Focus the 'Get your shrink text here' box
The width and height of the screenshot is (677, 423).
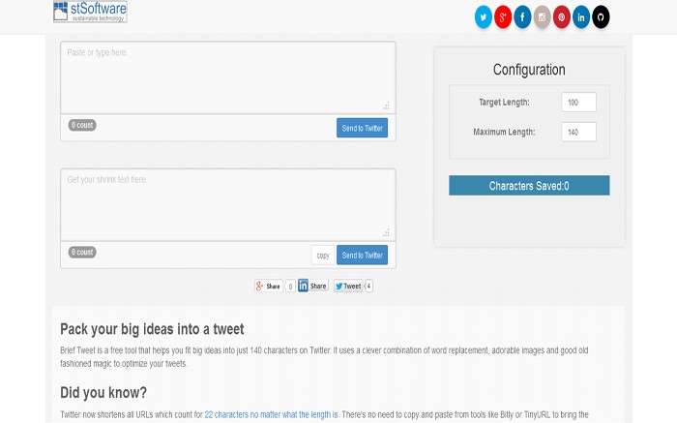pyautogui.click(x=227, y=205)
